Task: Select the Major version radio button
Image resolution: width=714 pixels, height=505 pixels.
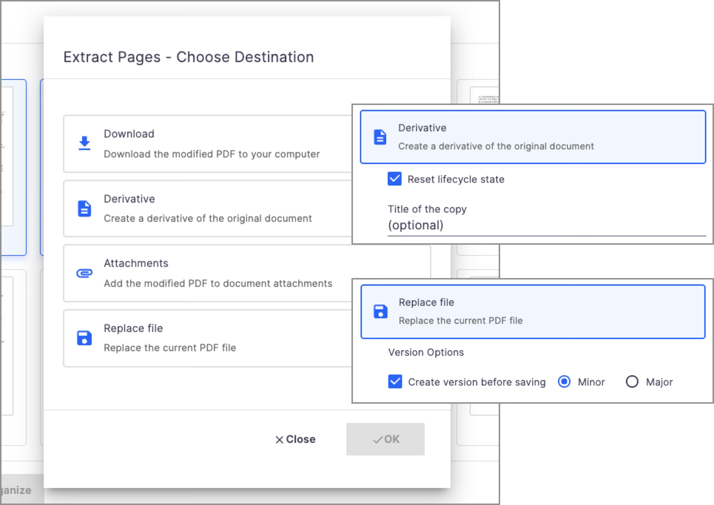Action: tap(632, 382)
